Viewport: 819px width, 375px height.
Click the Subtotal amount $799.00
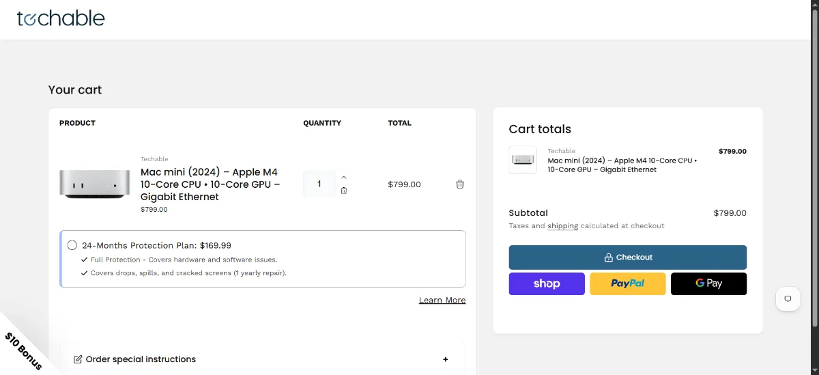click(730, 213)
